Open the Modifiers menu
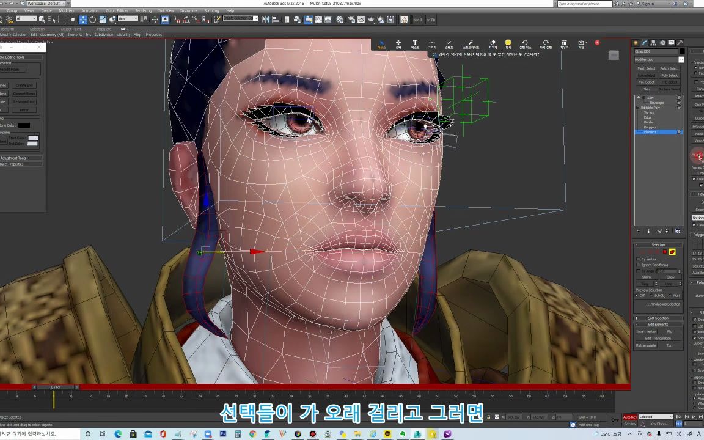Screen dimensions: 704x440 pos(66,10)
